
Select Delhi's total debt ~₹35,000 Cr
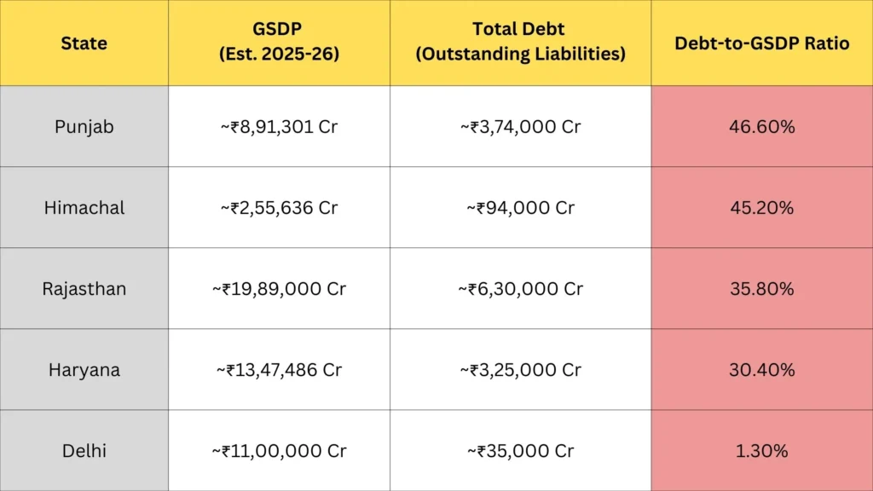tap(520, 451)
